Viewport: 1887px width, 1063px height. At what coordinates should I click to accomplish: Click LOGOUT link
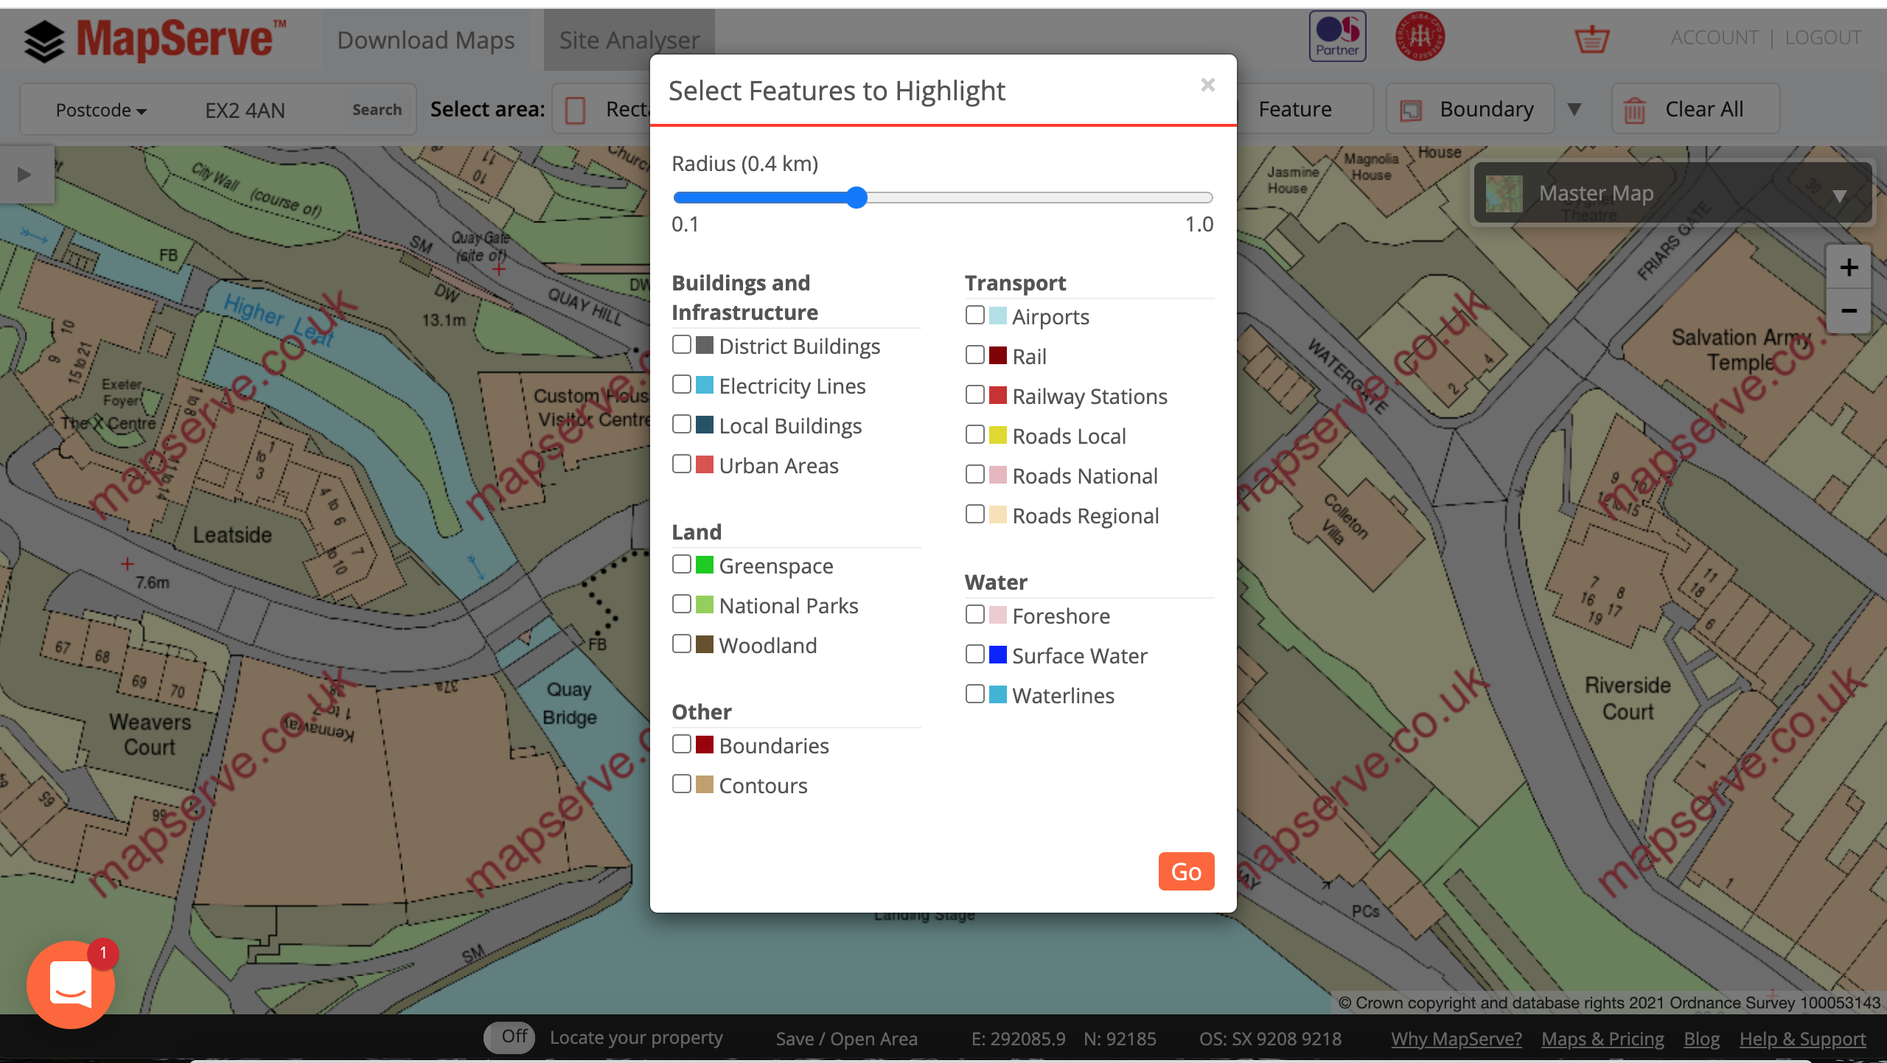1823,38
